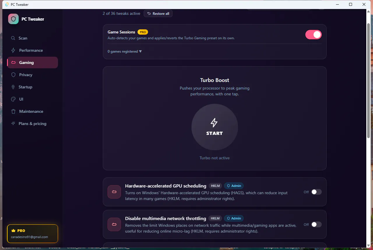
Task: Click the Scan magnifier icon in sidebar
Action: coord(13,38)
